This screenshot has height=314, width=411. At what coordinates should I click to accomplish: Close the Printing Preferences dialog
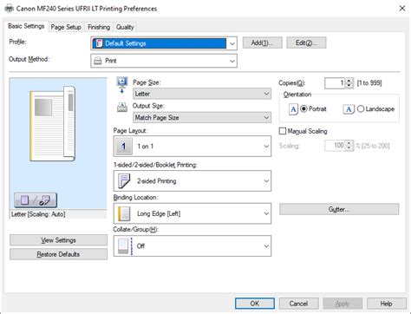click(x=402, y=9)
